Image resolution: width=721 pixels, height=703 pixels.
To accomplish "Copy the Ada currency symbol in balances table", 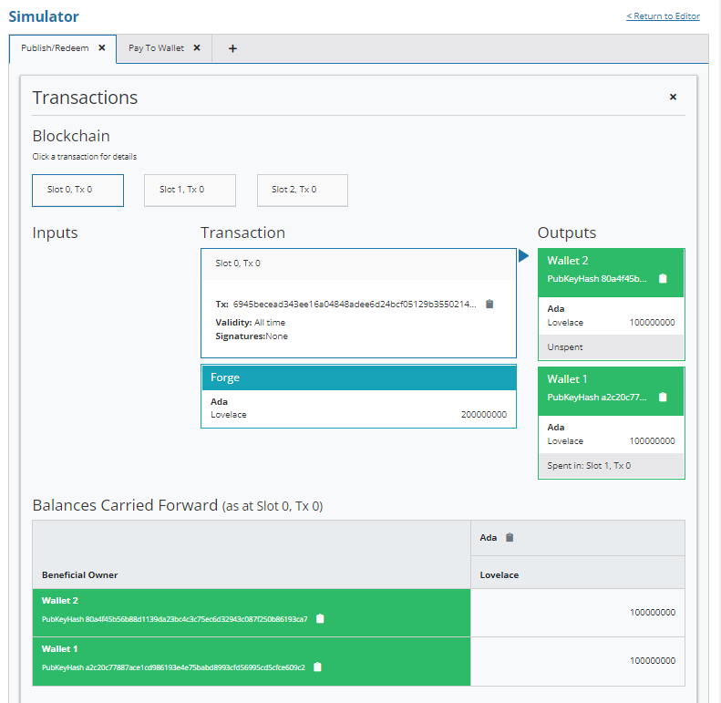I will point(510,538).
